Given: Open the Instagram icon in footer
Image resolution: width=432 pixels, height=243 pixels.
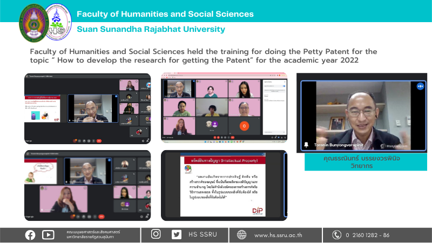Looking at the screenshot, I should [156, 234].
